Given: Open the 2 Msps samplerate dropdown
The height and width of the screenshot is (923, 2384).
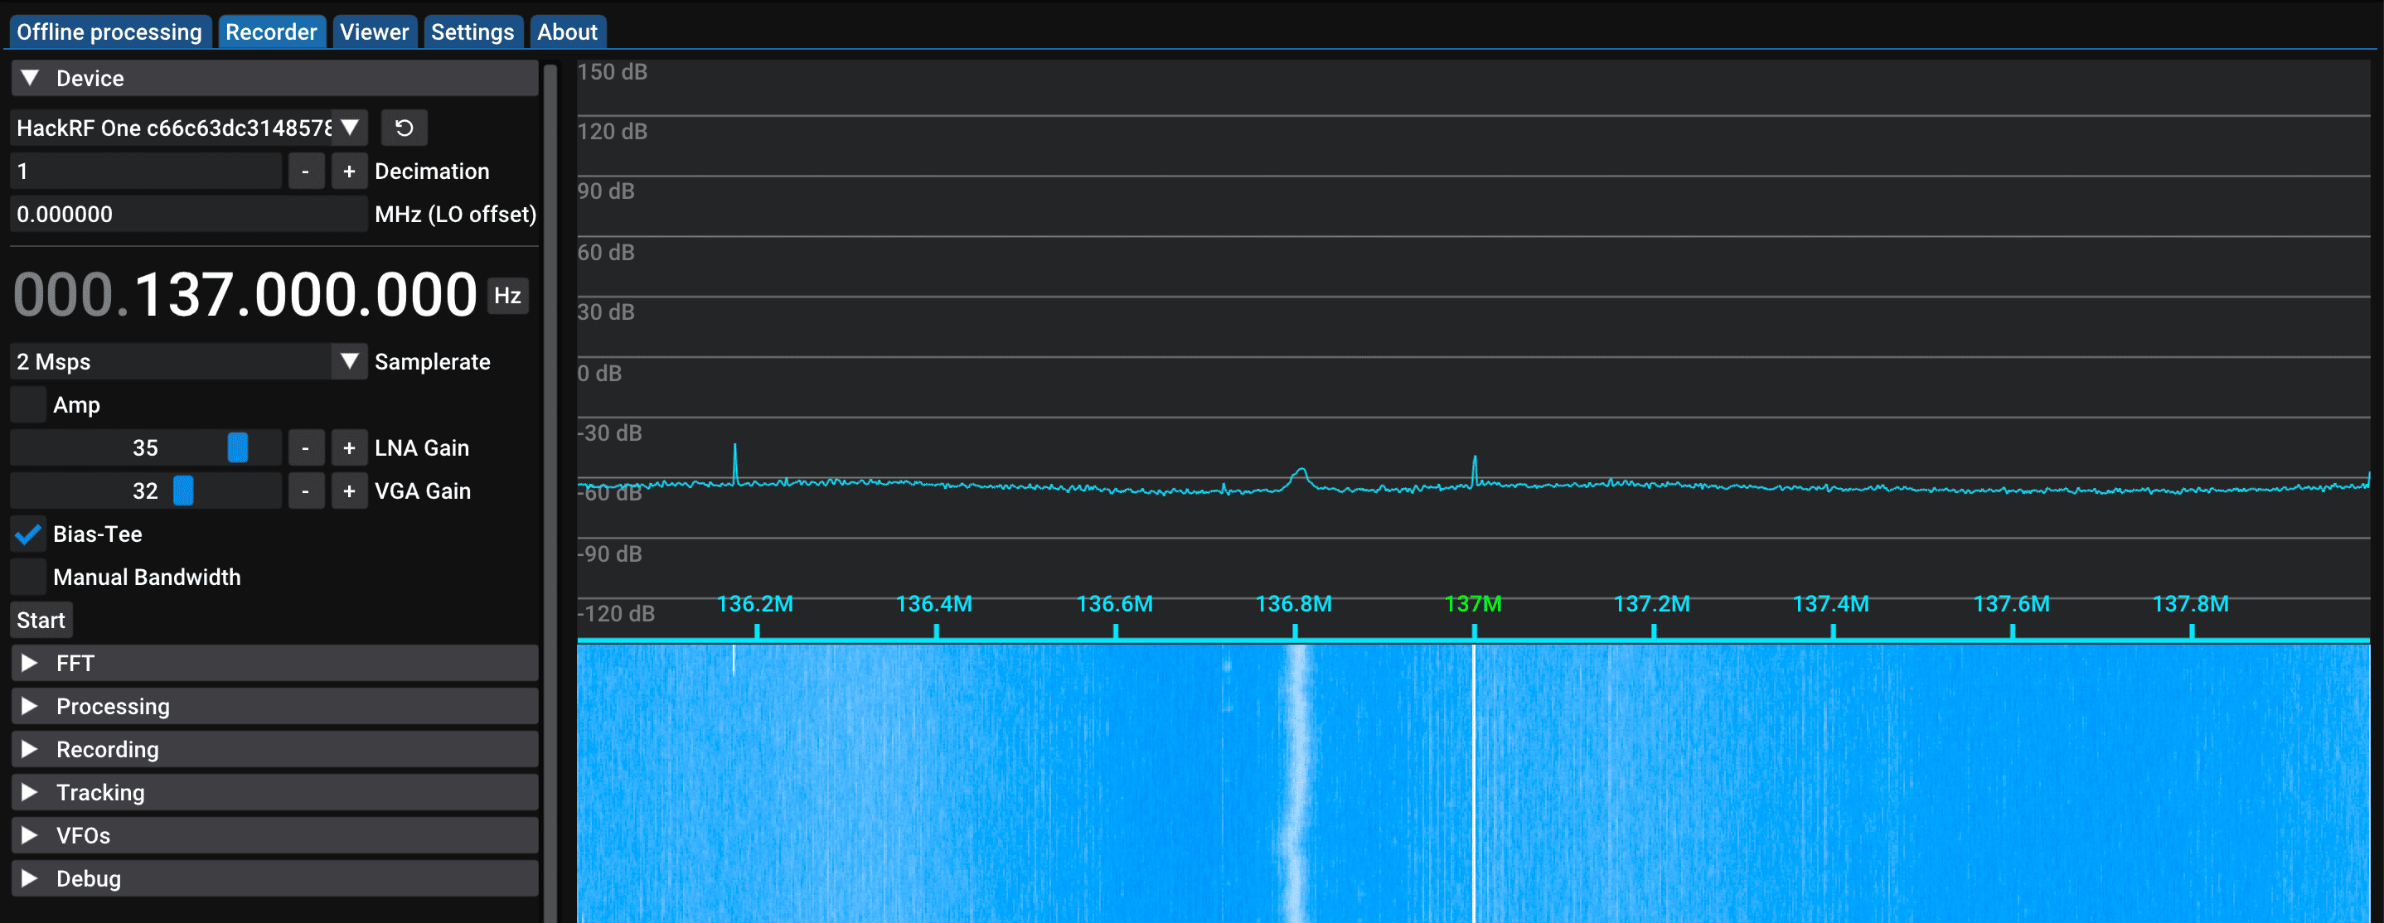Looking at the screenshot, I should [189, 361].
